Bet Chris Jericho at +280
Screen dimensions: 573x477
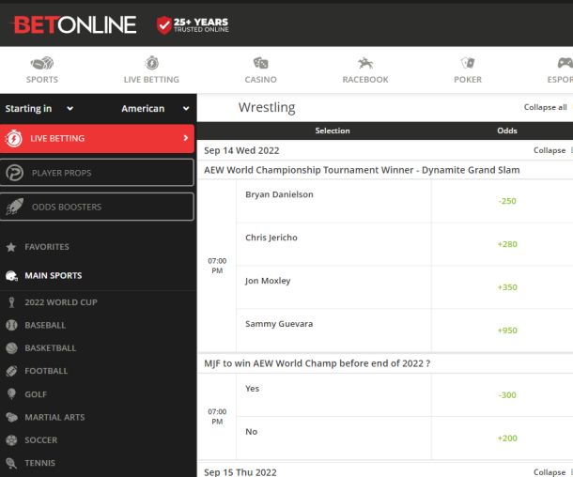coord(507,244)
